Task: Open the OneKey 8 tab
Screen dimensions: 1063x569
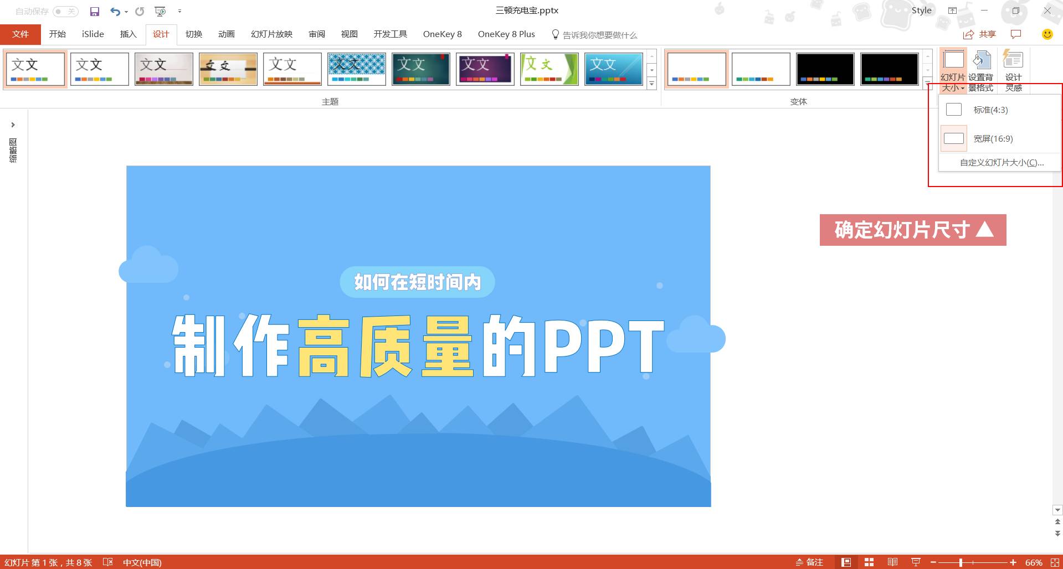Action: point(442,34)
